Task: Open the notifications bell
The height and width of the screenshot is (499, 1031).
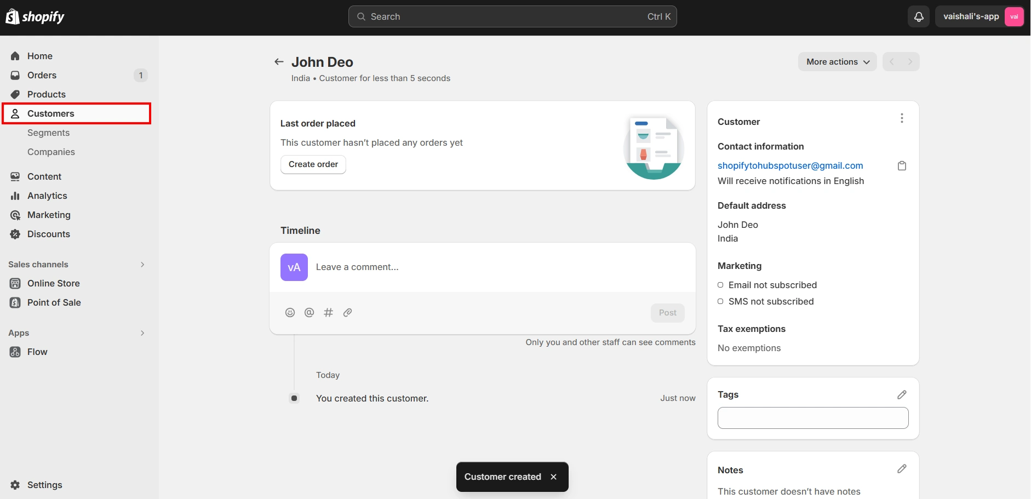Action: [x=918, y=16]
